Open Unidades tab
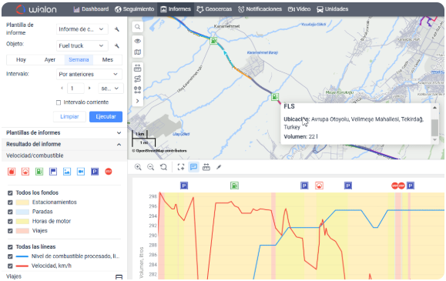This screenshot has height=281, width=446. click(x=332, y=9)
